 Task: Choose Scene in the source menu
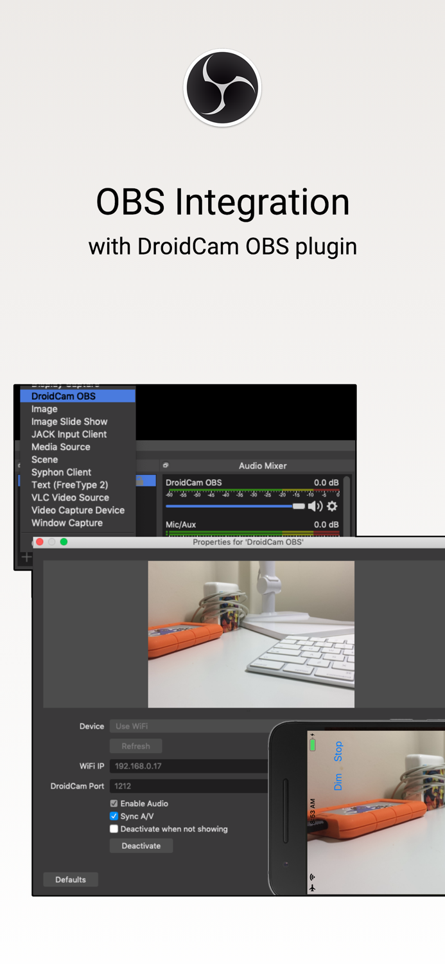78,460
